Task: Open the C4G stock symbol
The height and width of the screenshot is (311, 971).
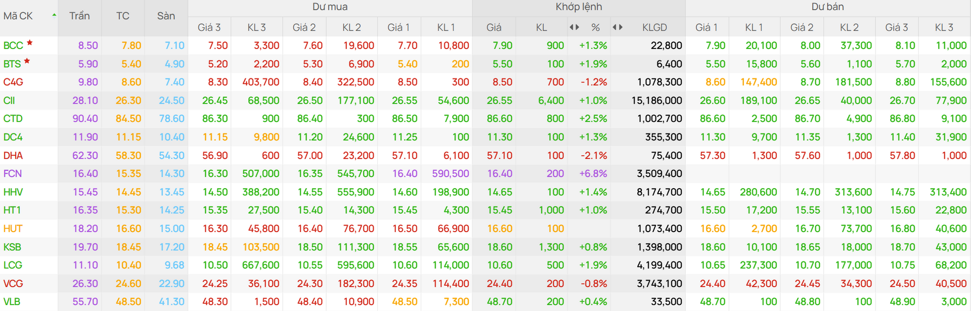Action: click(13, 82)
